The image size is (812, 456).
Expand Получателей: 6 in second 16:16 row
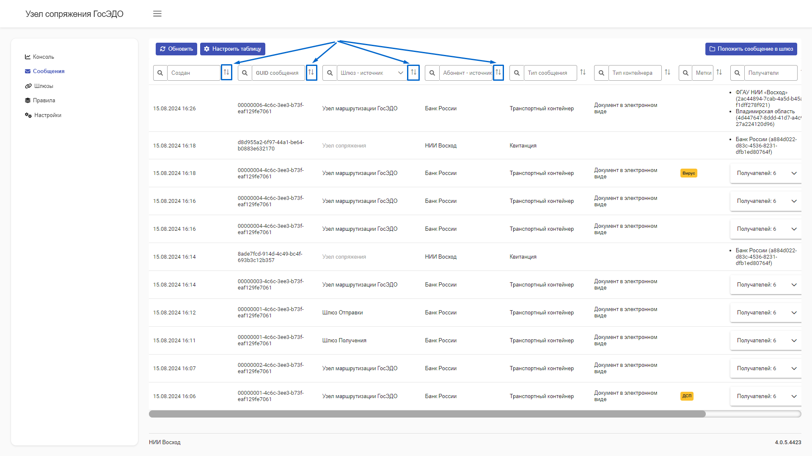tap(766, 229)
